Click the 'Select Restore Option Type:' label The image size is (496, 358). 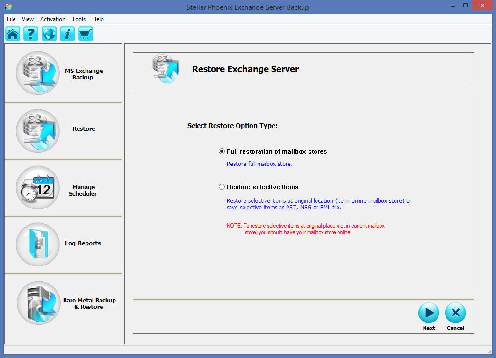(232, 126)
